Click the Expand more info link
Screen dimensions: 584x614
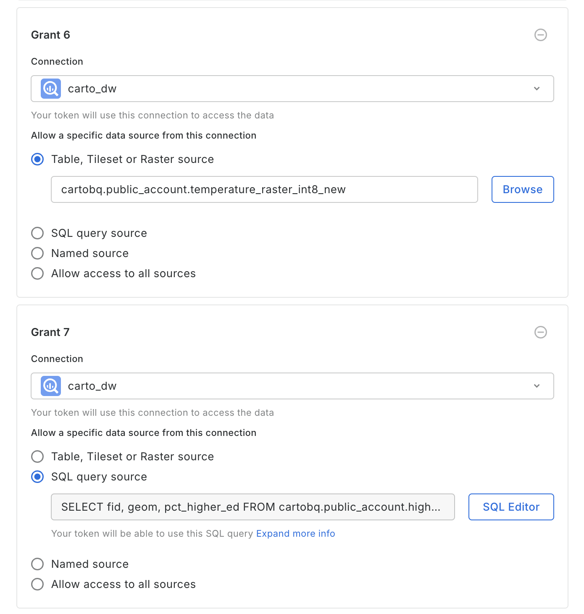pos(295,533)
